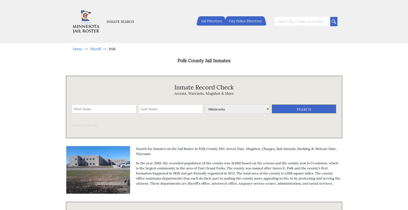Click the Sponsored Results label
The height and width of the screenshot is (210, 408).
[x=84, y=126]
